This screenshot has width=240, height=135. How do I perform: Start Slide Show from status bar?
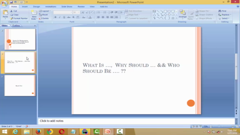pos(200,126)
